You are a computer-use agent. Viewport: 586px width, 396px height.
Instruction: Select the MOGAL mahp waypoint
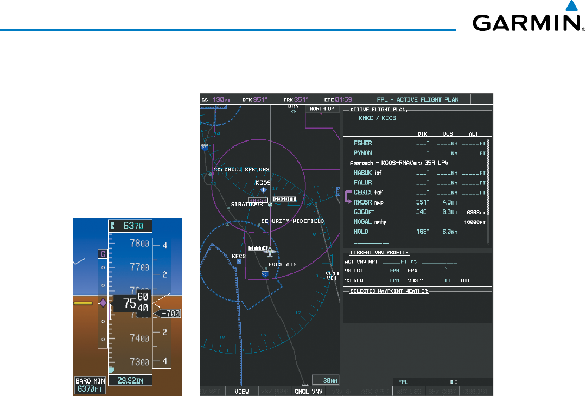370,222
